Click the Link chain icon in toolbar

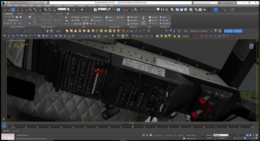(x=45, y=10)
